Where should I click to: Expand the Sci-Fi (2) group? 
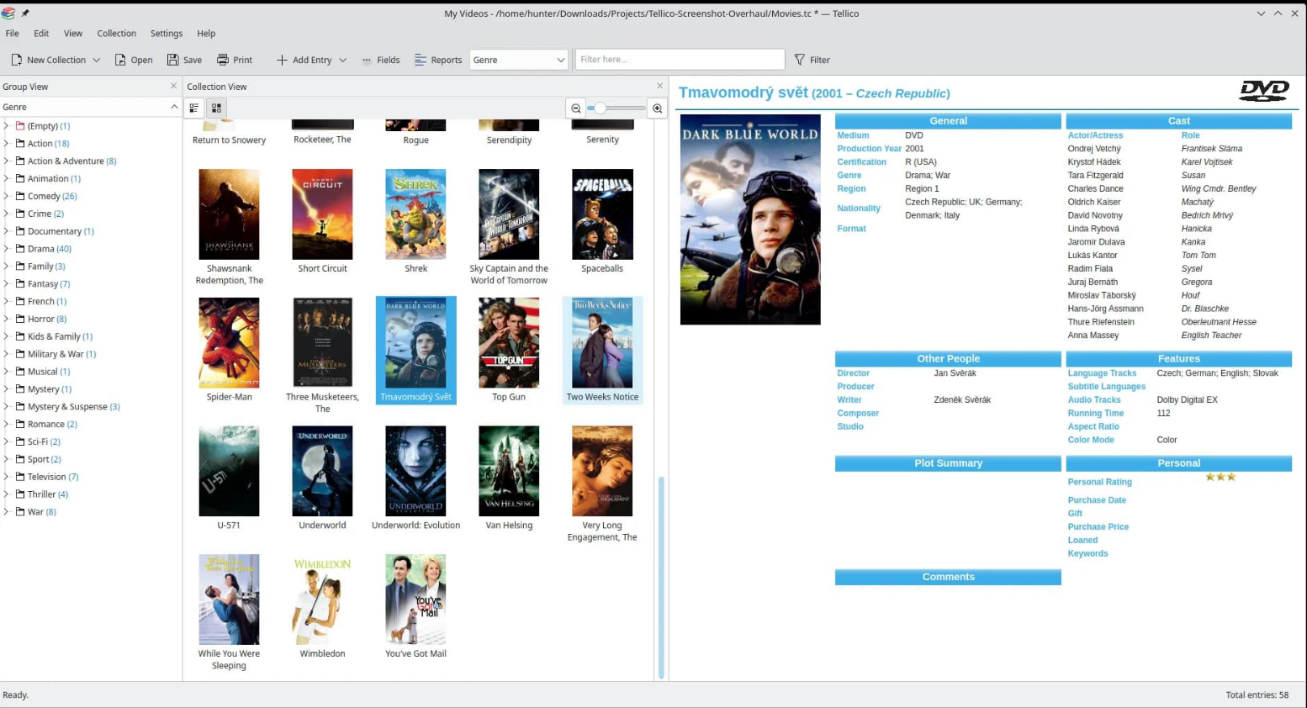click(x=7, y=441)
